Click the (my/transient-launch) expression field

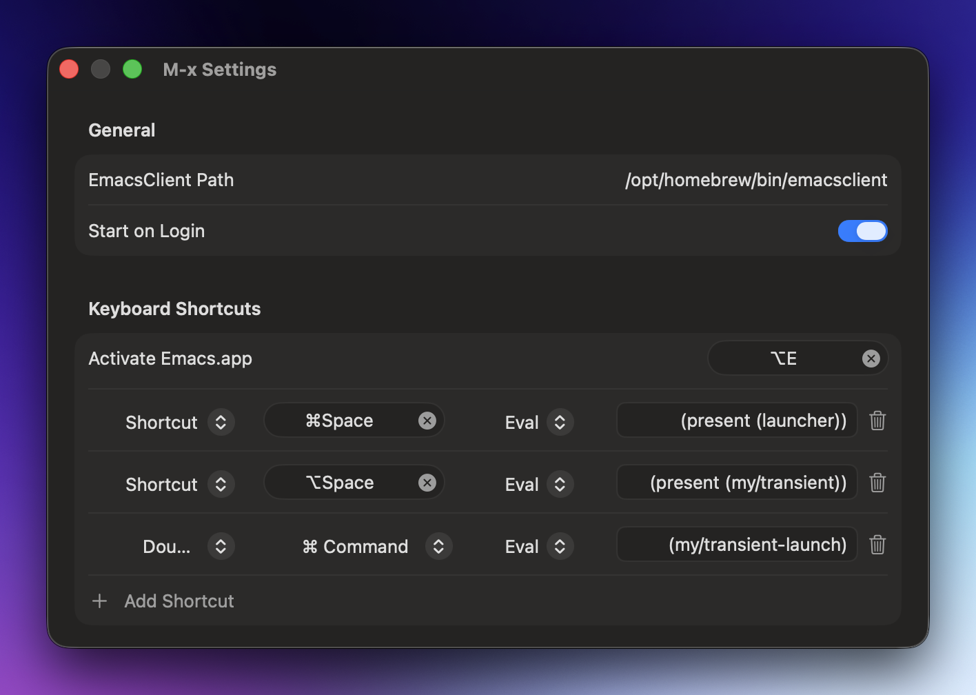click(x=736, y=545)
